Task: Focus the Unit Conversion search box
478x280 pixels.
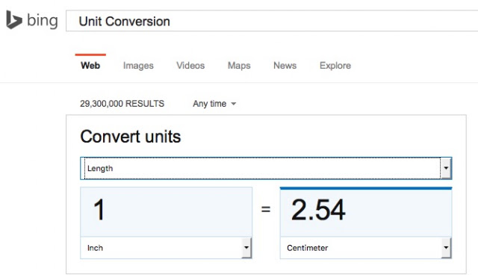Action: click(272, 21)
